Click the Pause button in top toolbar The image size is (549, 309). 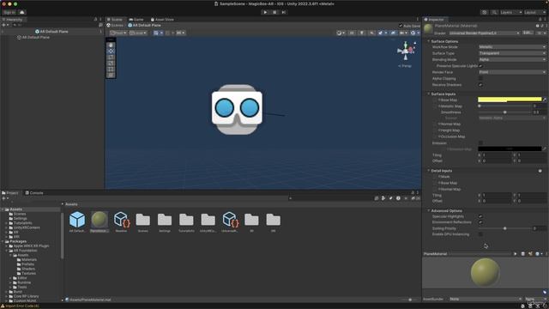click(x=274, y=12)
